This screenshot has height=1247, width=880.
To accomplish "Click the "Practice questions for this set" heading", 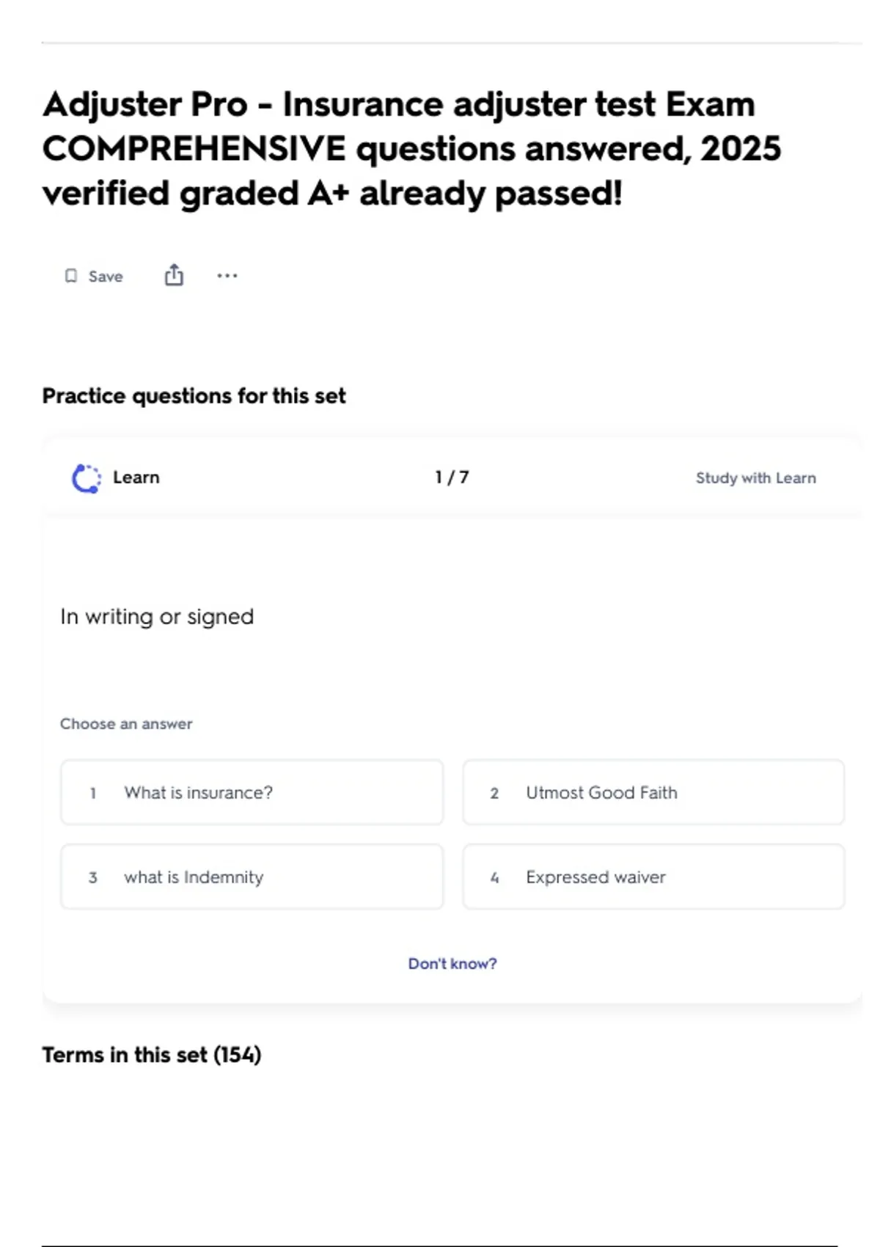I will pyautogui.click(x=194, y=396).
